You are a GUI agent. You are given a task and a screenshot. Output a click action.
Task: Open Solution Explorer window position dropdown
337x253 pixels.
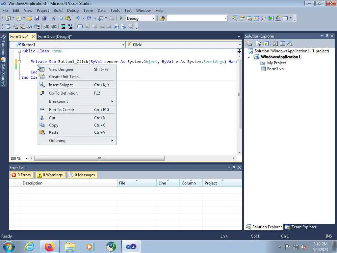[322, 36]
